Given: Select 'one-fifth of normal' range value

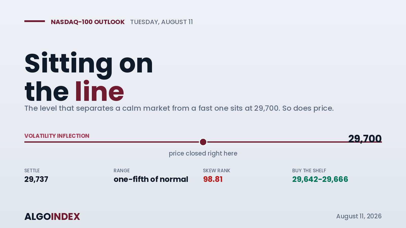Looking at the screenshot, I should click(151, 179).
